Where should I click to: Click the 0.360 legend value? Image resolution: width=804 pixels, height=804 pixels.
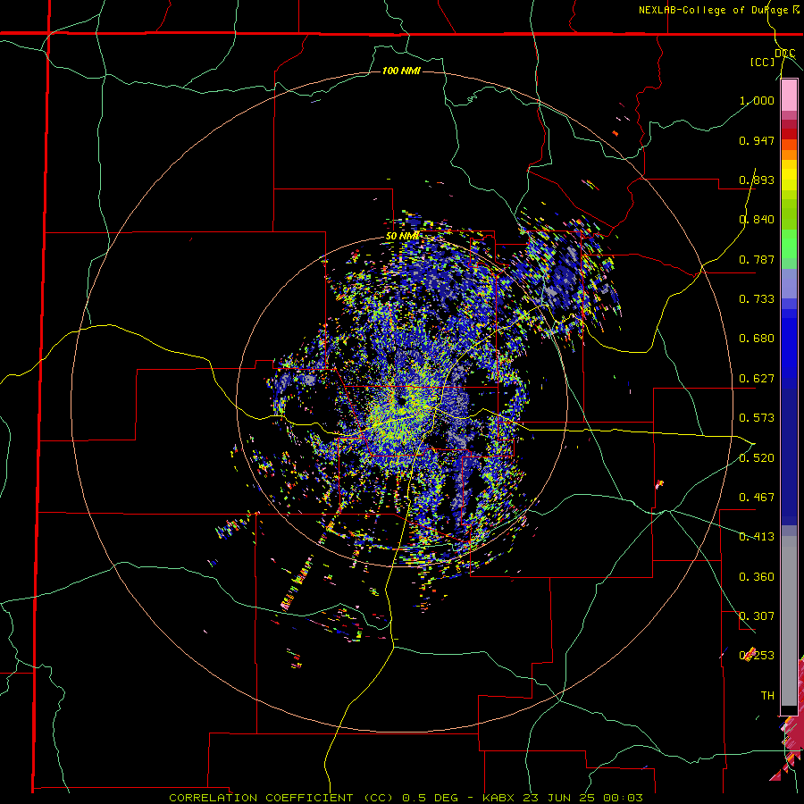pyautogui.click(x=757, y=577)
